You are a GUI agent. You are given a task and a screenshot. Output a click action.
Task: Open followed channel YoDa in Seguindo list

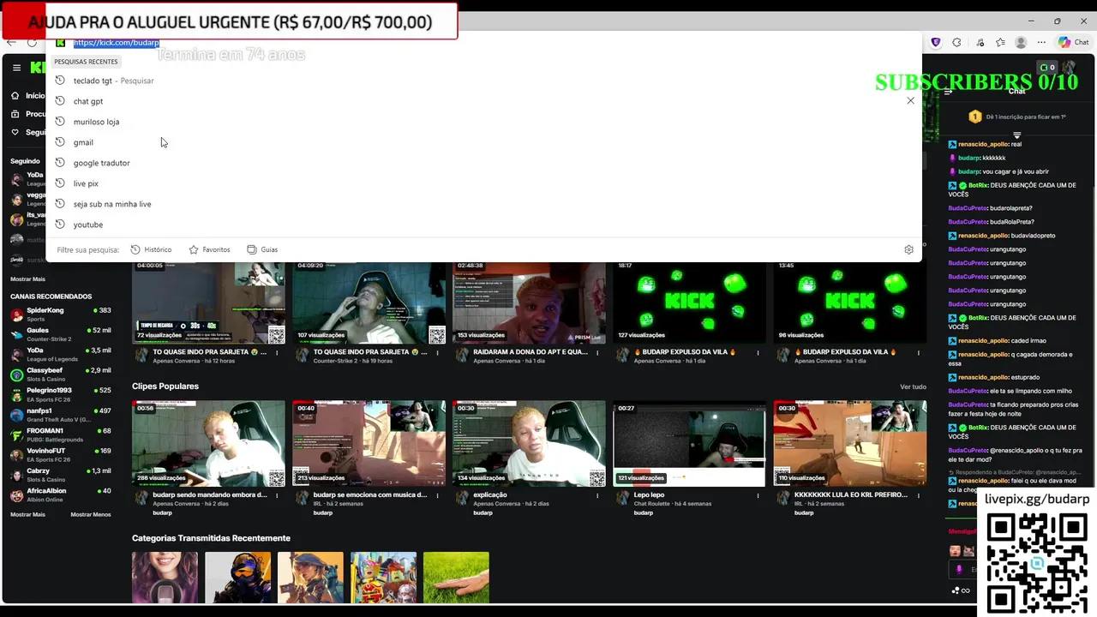(x=30, y=179)
